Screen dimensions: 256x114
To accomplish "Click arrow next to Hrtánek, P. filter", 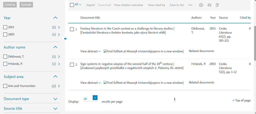I will [59, 64].
